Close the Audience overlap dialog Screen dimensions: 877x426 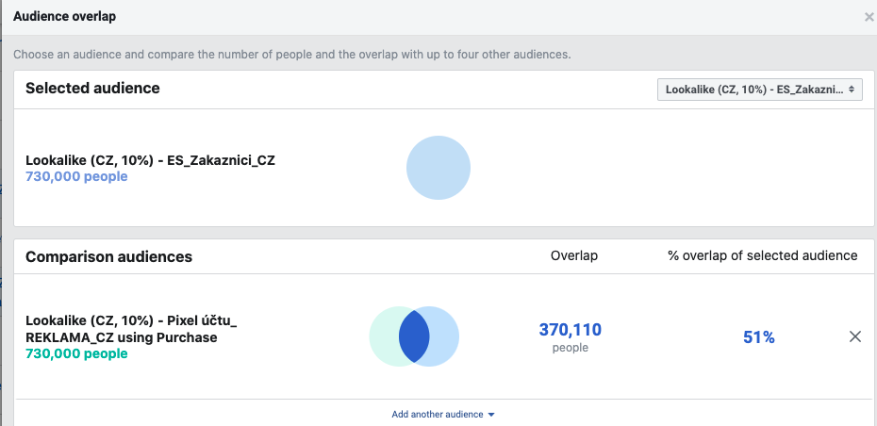coord(869,17)
